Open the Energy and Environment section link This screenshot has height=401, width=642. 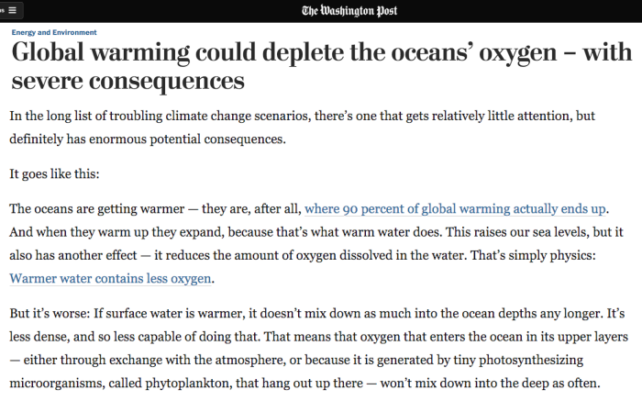point(54,32)
